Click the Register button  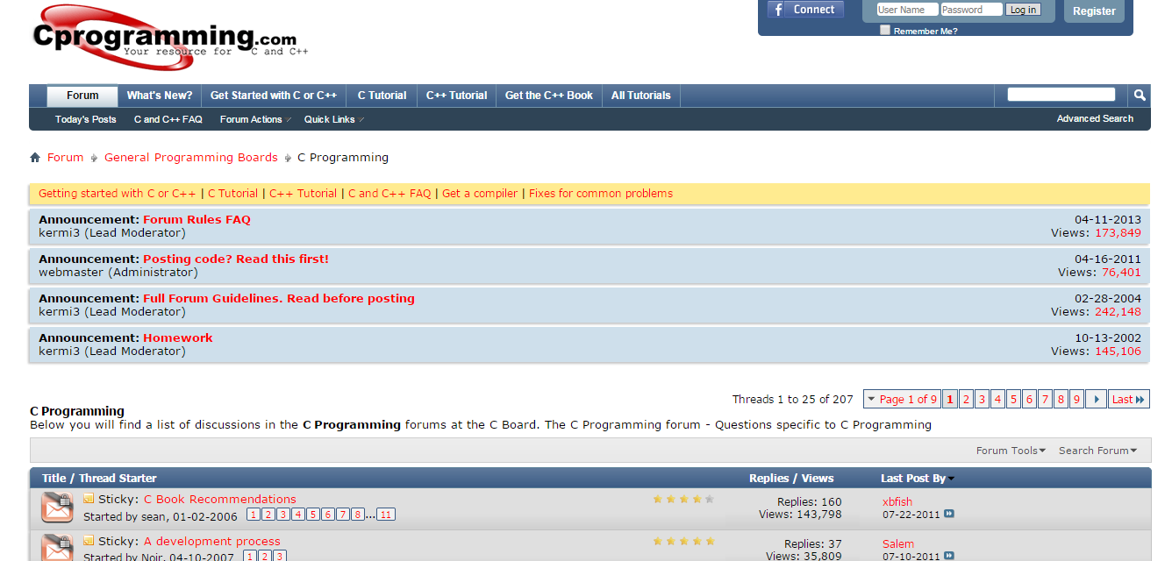[x=1094, y=11]
